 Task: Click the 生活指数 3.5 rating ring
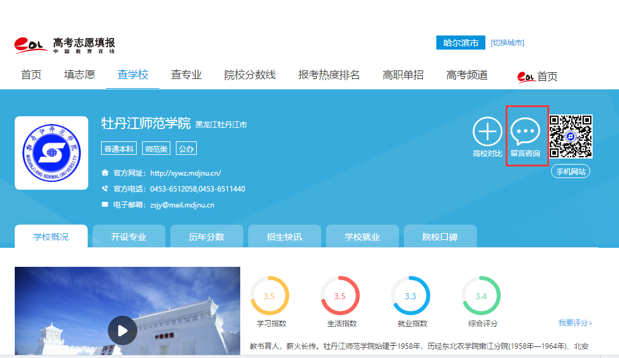click(340, 296)
